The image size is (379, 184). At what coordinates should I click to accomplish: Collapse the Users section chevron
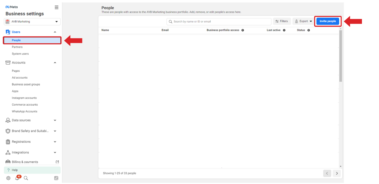55,32
